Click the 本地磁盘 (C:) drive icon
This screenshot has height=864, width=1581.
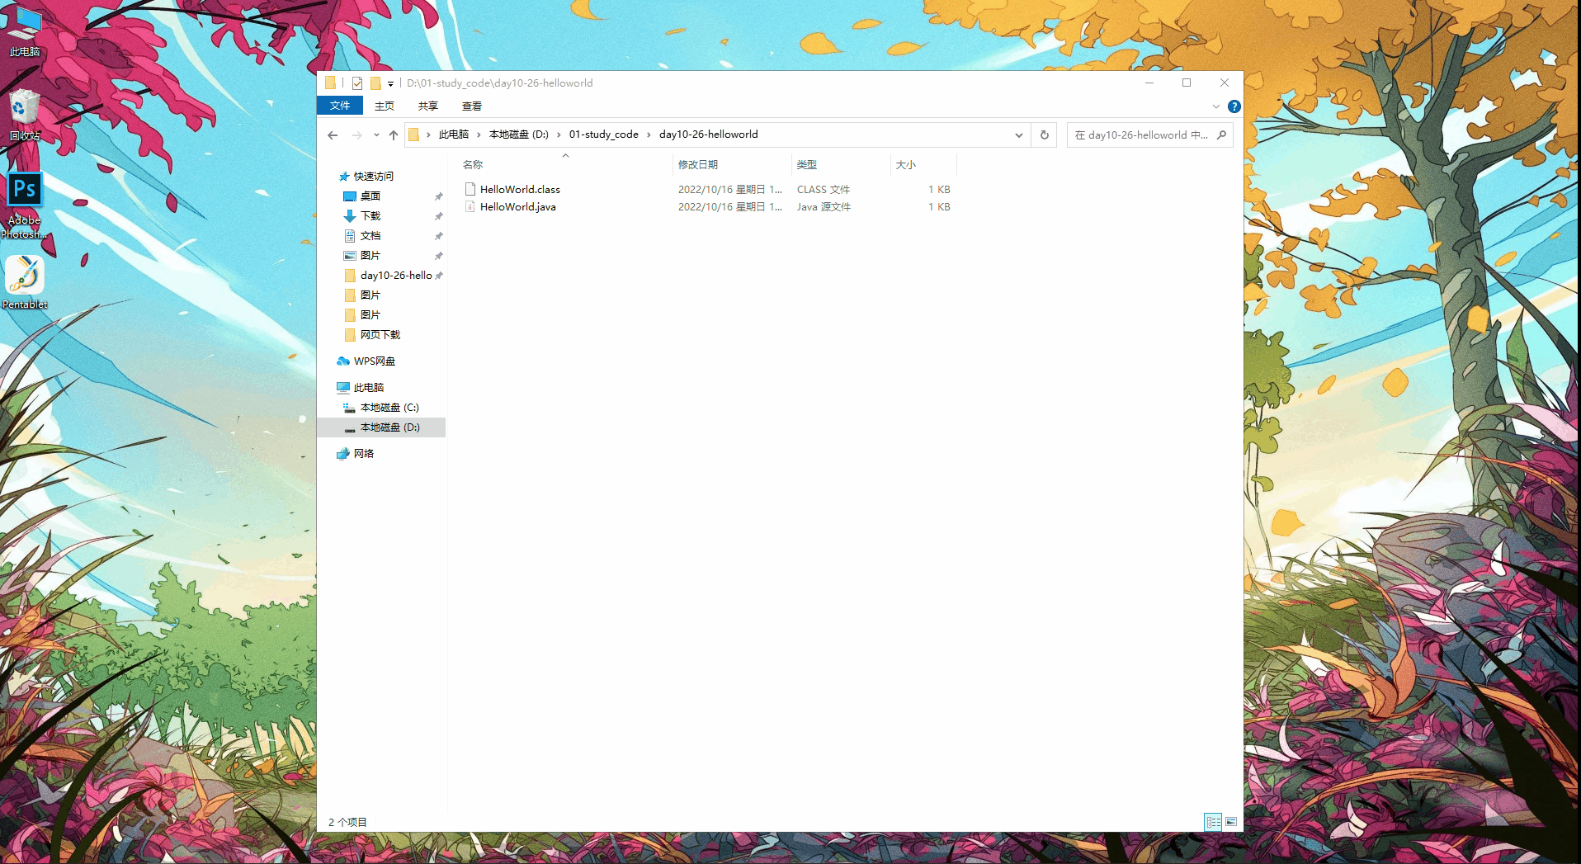point(350,408)
